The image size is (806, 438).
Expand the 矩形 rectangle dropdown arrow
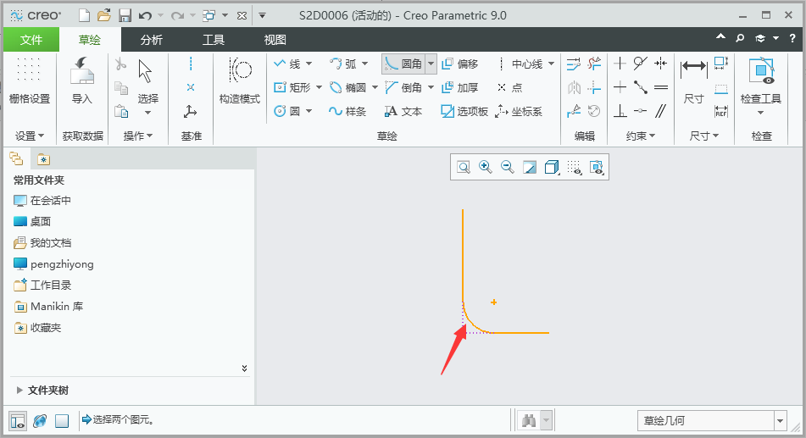click(319, 87)
